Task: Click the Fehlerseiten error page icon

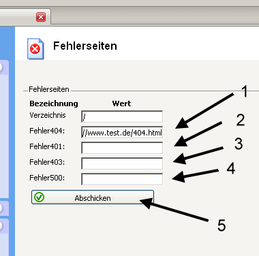Action: pos(35,48)
